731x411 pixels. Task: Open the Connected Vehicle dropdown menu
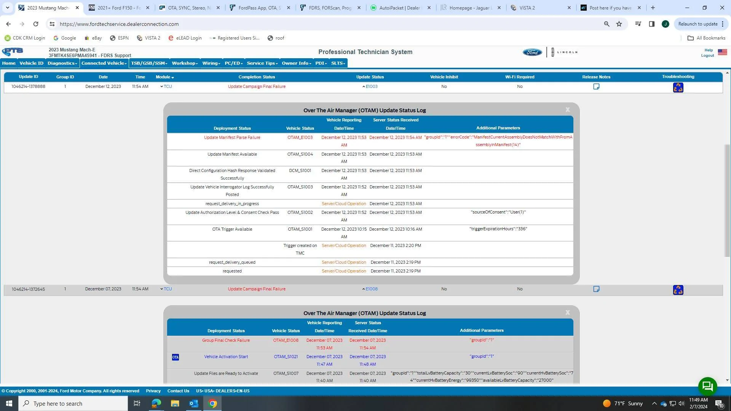pos(104,63)
